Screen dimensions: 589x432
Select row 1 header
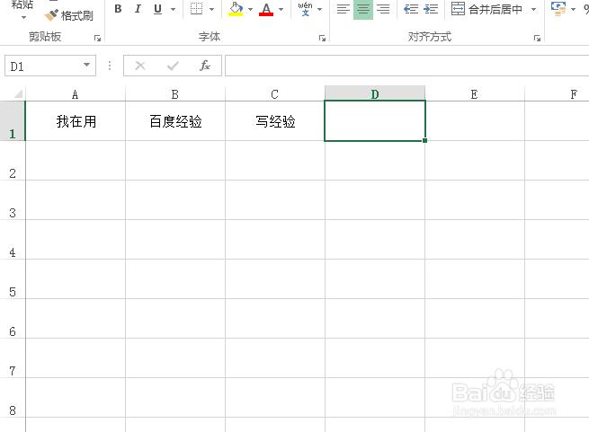pos(13,121)
